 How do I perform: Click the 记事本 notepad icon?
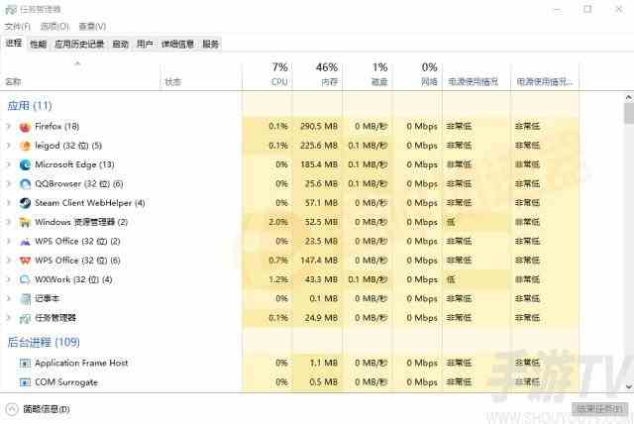click(25, 299)
